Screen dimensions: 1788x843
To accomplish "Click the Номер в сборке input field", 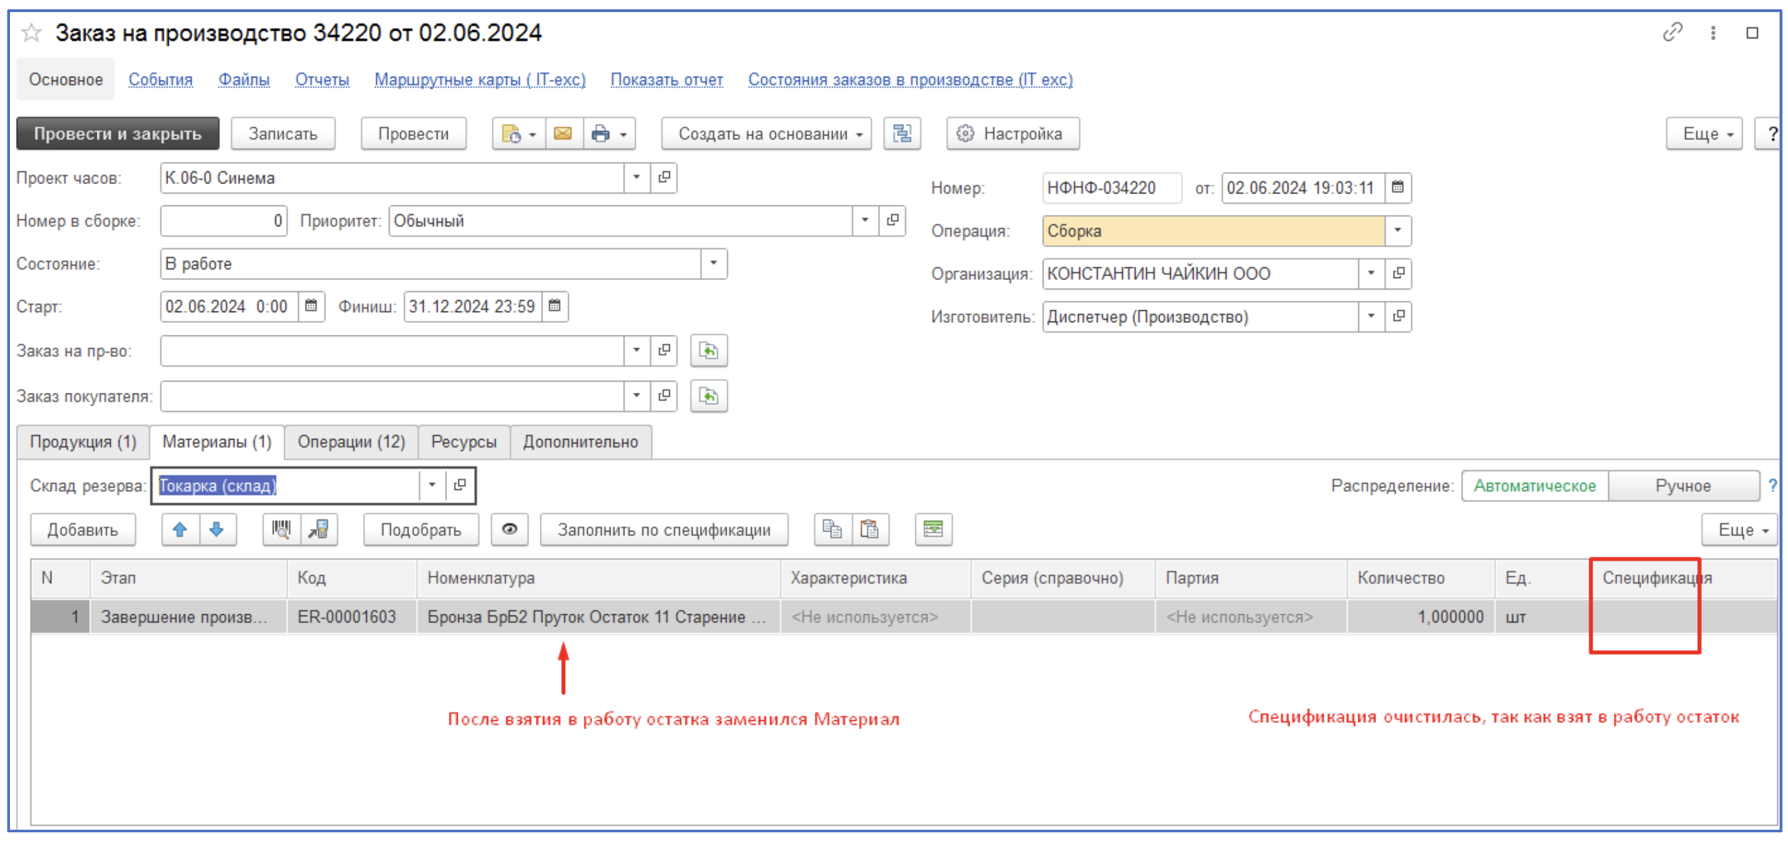I will [223, 221].
